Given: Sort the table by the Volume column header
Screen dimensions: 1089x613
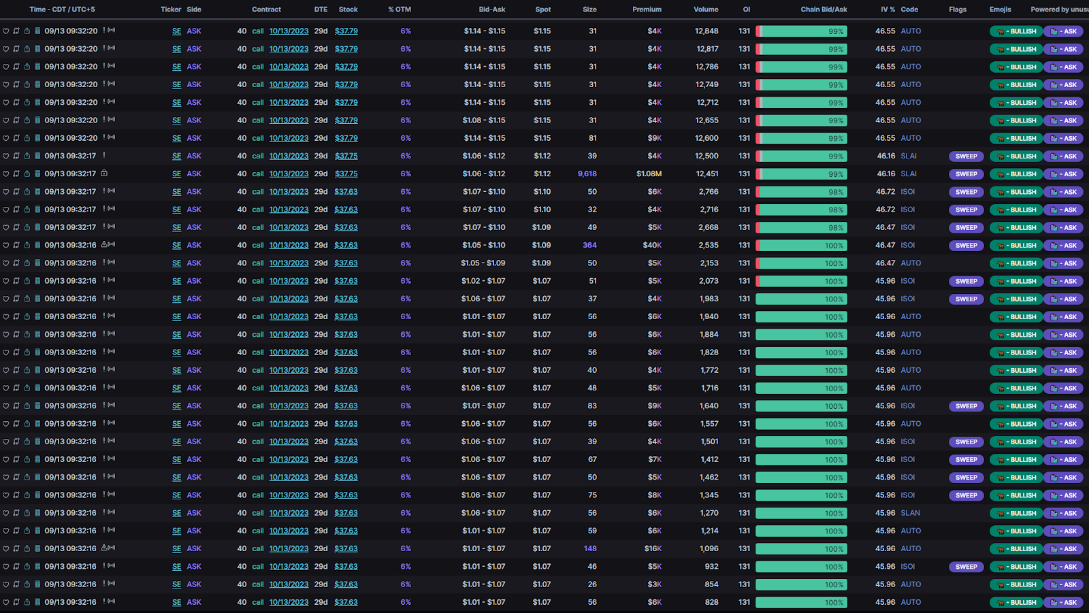Looking at the screenshot, I should pos(706,10).
